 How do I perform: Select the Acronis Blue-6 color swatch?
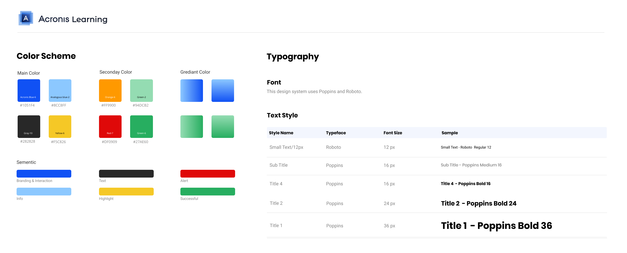(x=29, y=90)
